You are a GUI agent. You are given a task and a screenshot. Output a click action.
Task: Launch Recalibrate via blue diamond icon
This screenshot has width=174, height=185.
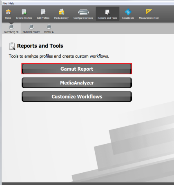(128, 12)
